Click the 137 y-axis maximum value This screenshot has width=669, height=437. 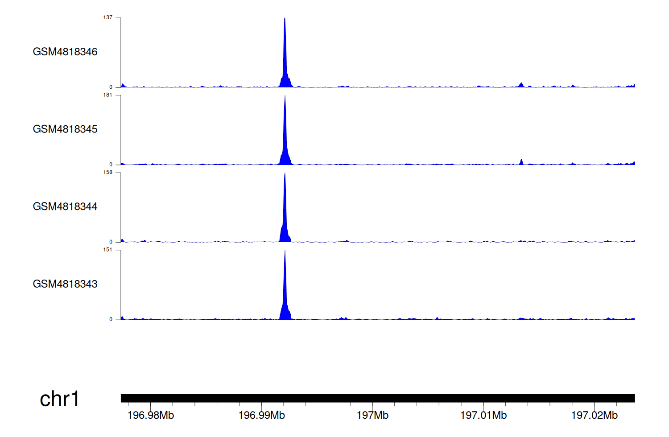click(107, 17)
